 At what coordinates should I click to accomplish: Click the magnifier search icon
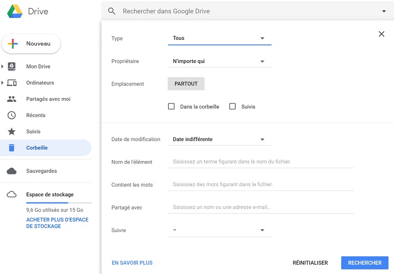[x=112, y=11]
